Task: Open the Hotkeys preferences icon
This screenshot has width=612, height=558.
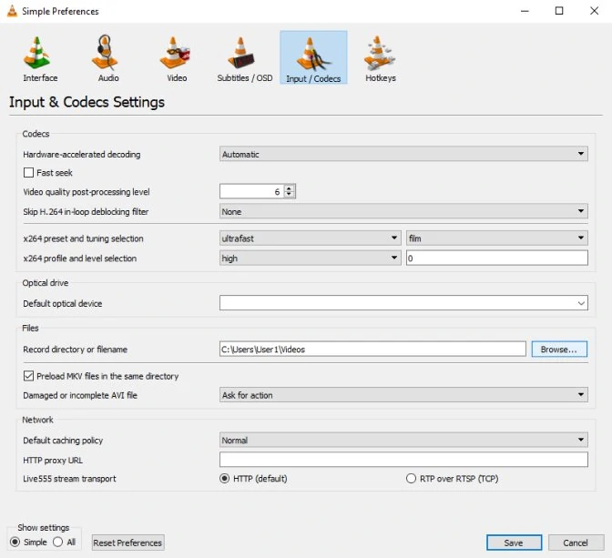Action: pos(380,52)
